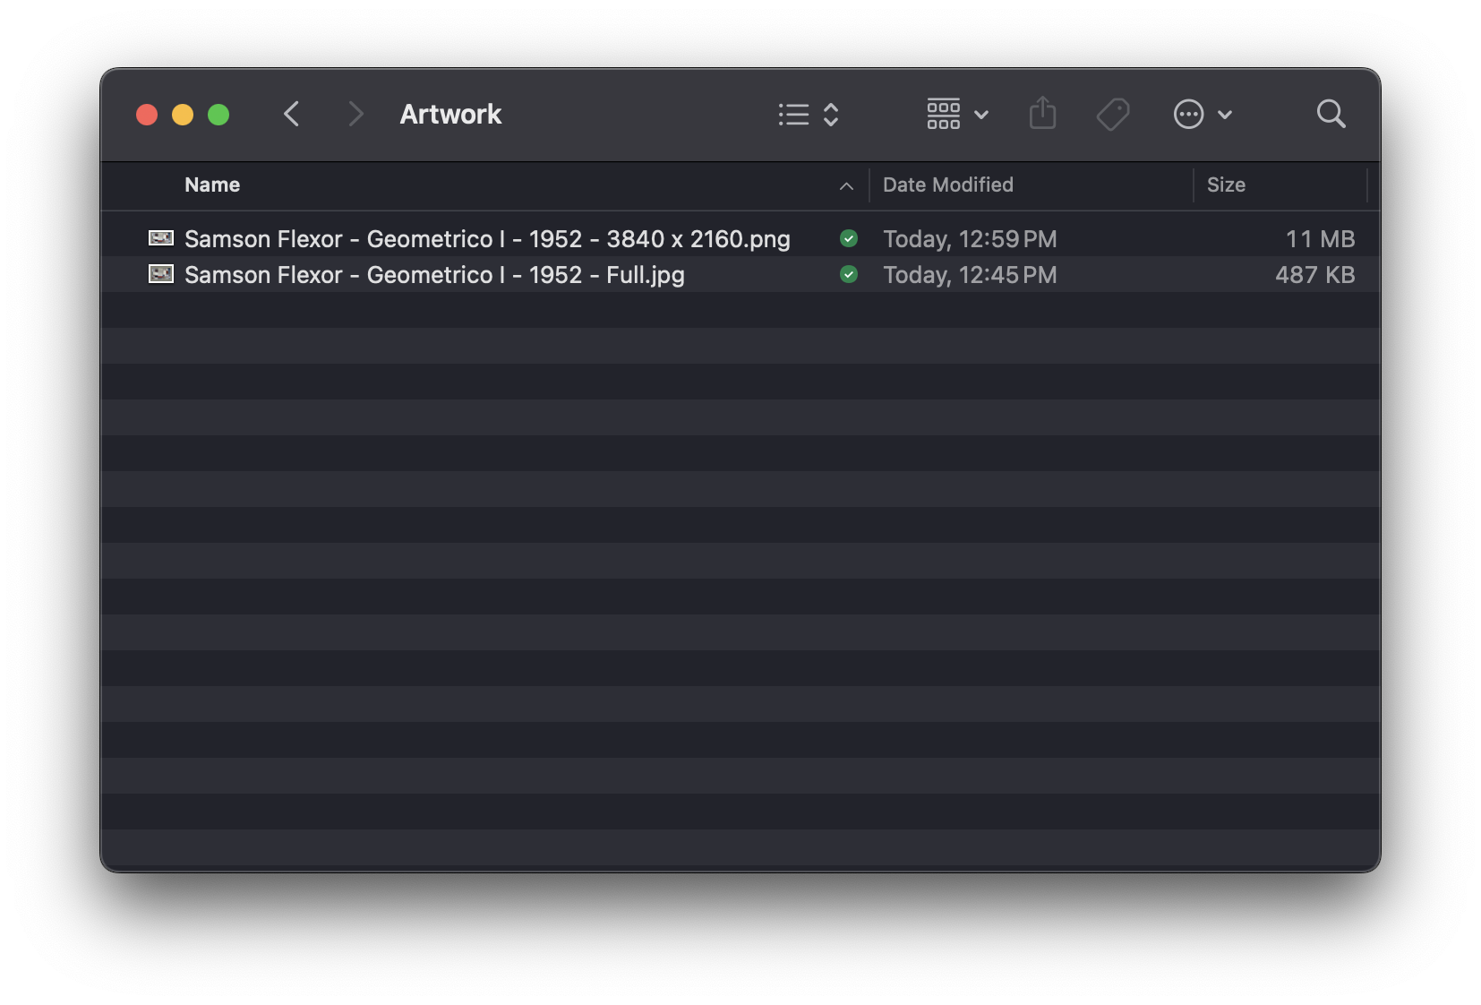
Task: Zoom the window with the green button
Action: click(218, 115)
